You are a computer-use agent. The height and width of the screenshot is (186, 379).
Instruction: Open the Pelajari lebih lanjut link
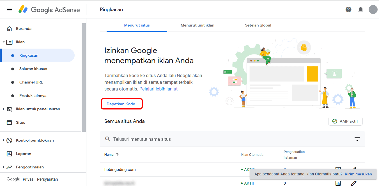[159, 89]
